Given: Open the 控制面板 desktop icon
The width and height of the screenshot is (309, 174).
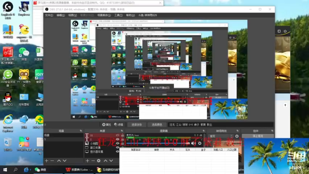Looking at the screenshot, I should pyautogui.click(x=24, y=100).
